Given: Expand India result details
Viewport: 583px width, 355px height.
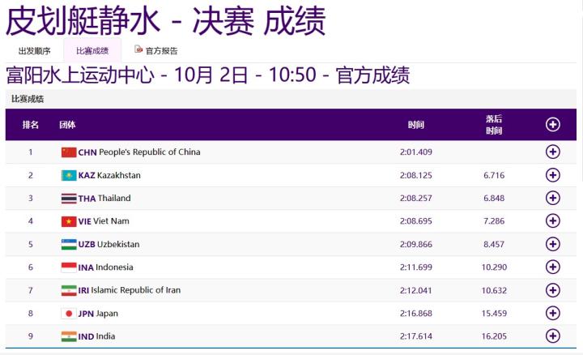Looking at the screenshot, I should point(553,336).
